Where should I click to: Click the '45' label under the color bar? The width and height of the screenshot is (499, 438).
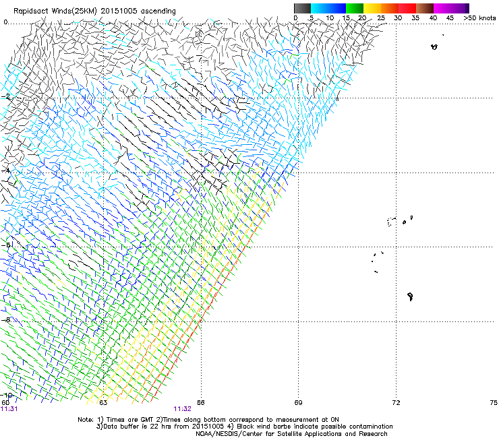pyautogui.click(x=450, y=18)
